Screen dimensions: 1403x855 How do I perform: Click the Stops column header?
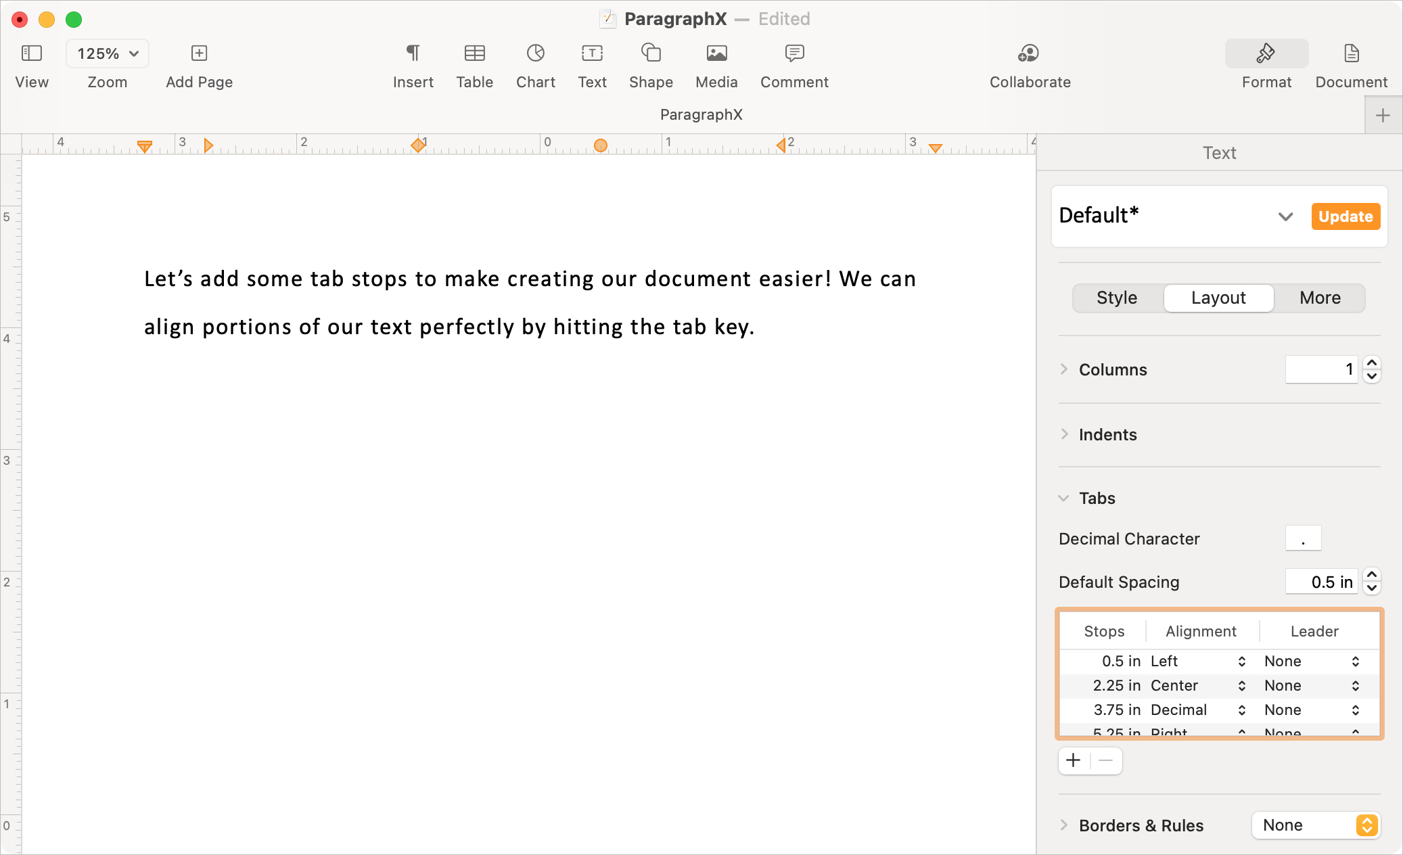[1104, 631]
